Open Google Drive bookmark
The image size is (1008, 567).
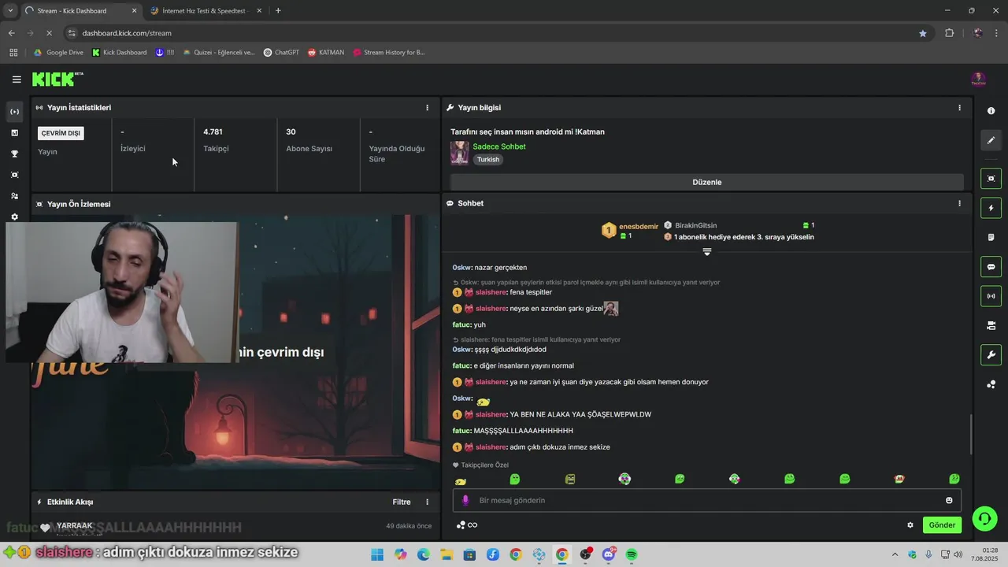(x=58, y=53)
